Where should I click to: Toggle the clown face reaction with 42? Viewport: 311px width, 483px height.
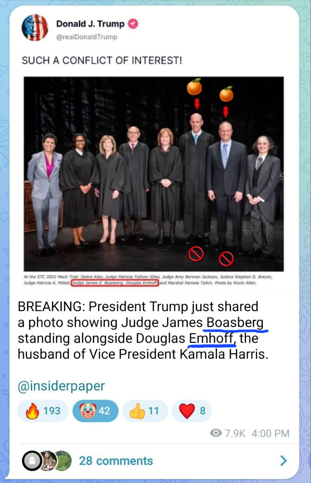(95, 411)
